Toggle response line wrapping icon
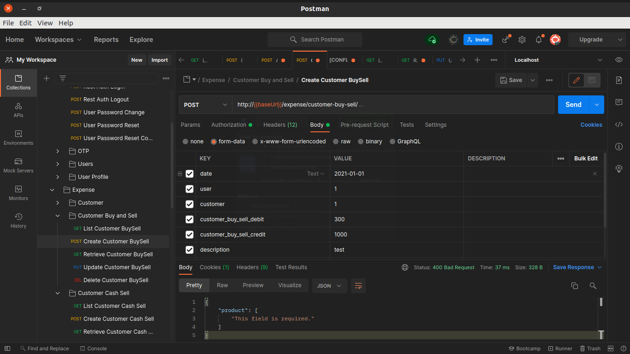This screenshot has height=354, width=630. [x=358, y=286]
